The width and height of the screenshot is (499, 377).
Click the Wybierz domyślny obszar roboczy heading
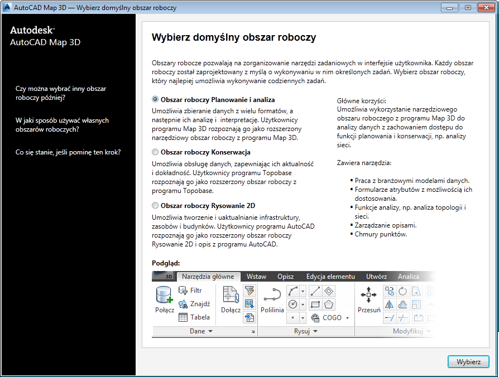point(234,37)
